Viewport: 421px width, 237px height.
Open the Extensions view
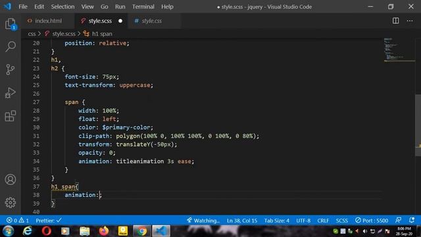tap(11, 116)
